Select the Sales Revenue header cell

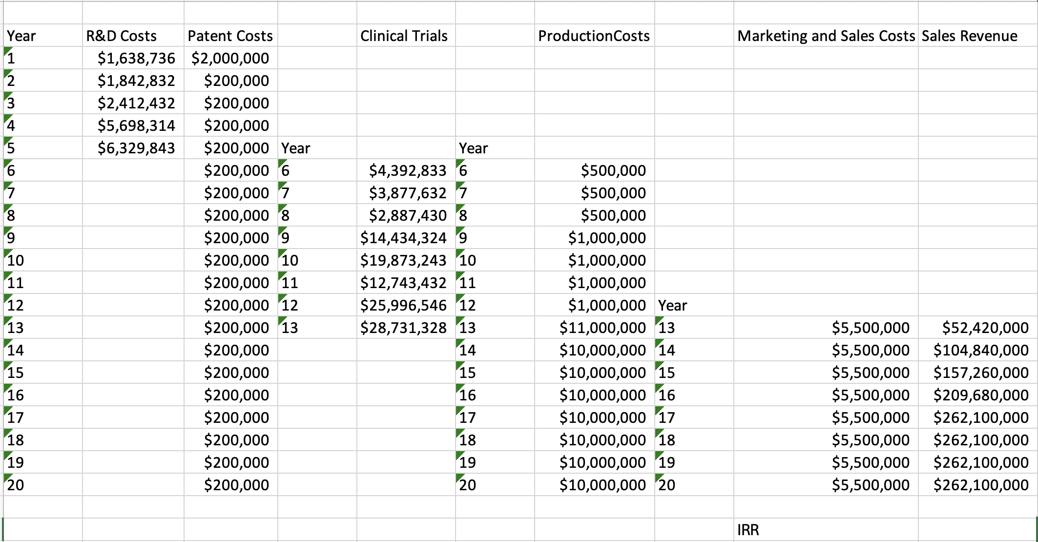coord(978,36)
